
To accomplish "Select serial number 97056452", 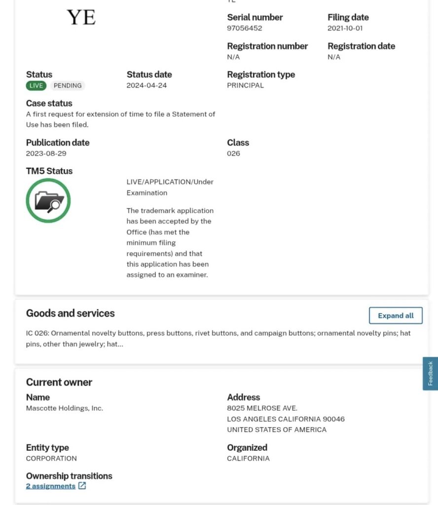I will (245, 28).
